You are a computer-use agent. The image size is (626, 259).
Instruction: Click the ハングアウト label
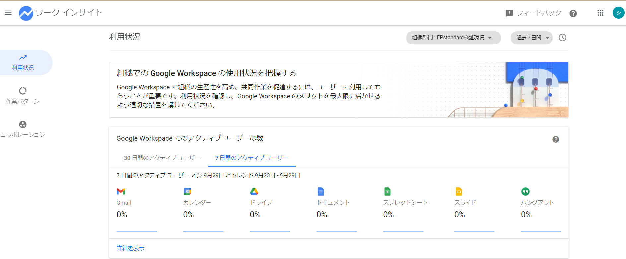[537, 203]
